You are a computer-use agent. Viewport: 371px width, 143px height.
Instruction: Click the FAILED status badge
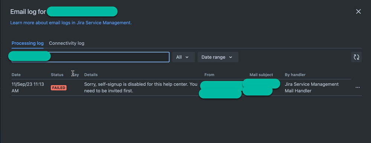pos(59,88)
